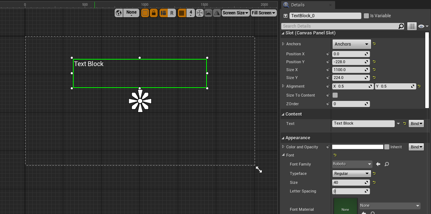Reset Size X to default value
The height and width of the screenshot is (214, 431).
tap(374, 70)
